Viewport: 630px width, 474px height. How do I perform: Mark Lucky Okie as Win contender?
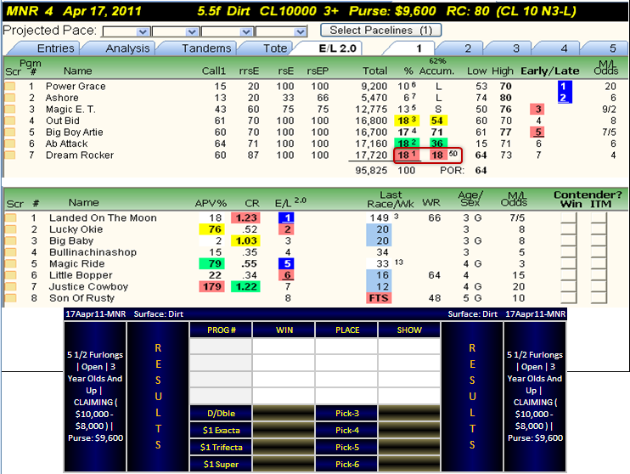569,229
